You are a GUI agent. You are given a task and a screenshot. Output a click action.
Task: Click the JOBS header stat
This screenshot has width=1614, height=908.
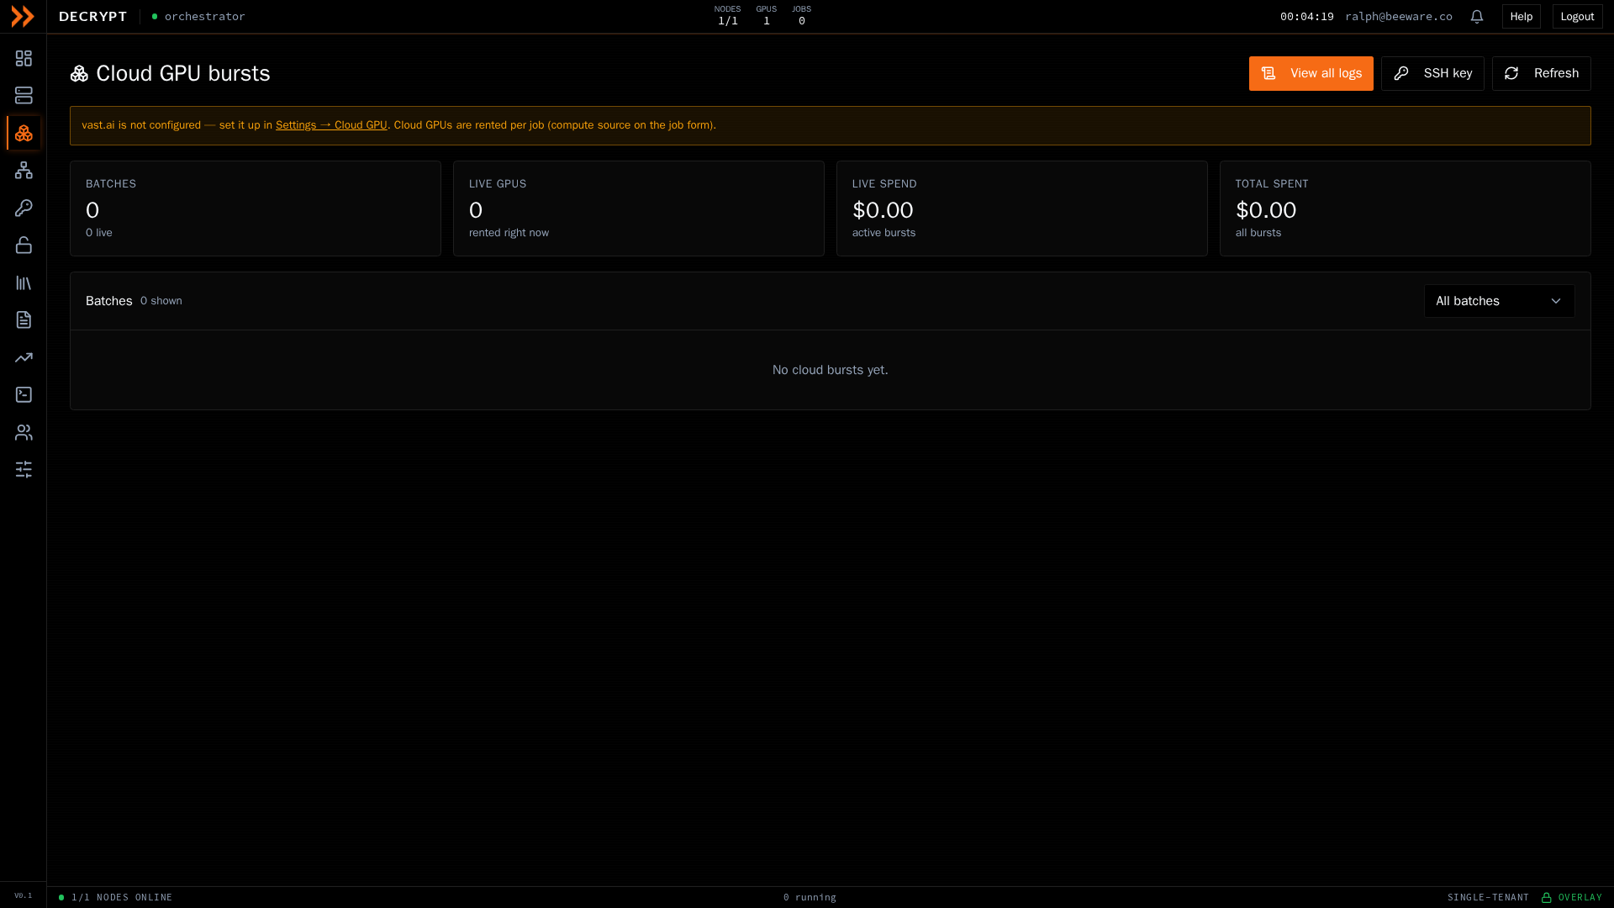(801, 16)
